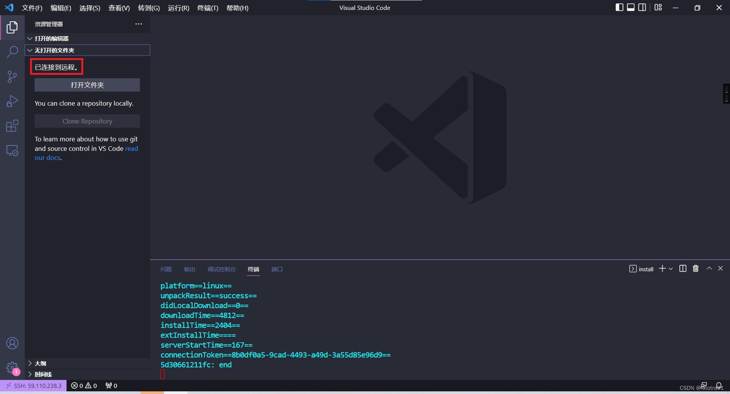Open notifications bell in status bar
This screenshot has width=730, height=394.
coord(719,386)
